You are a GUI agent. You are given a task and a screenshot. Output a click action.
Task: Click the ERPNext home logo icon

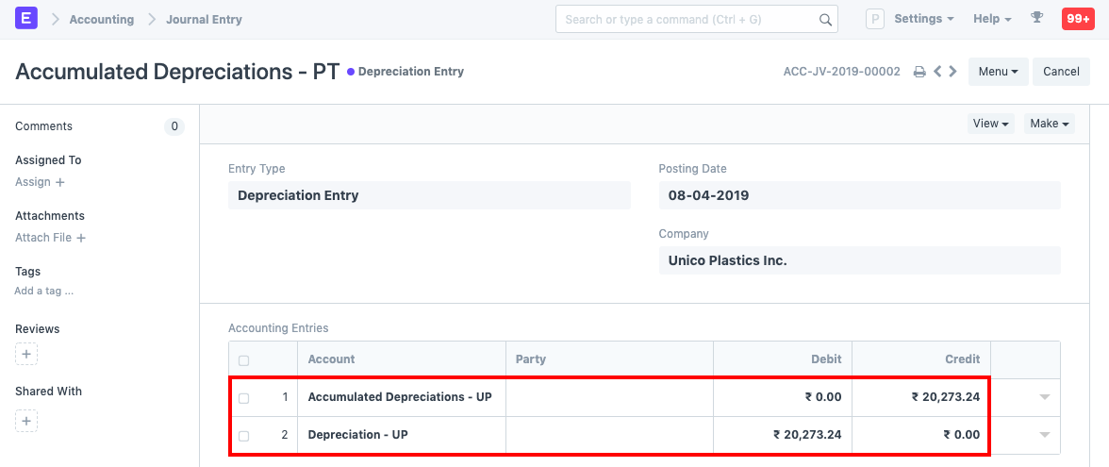point(26,19)
